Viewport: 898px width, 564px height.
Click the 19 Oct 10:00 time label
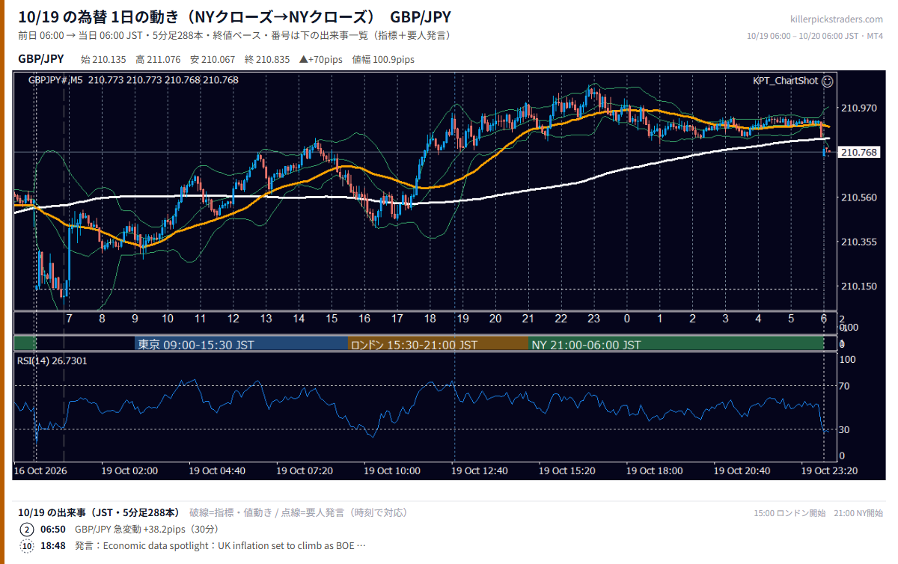click(392, 471)
